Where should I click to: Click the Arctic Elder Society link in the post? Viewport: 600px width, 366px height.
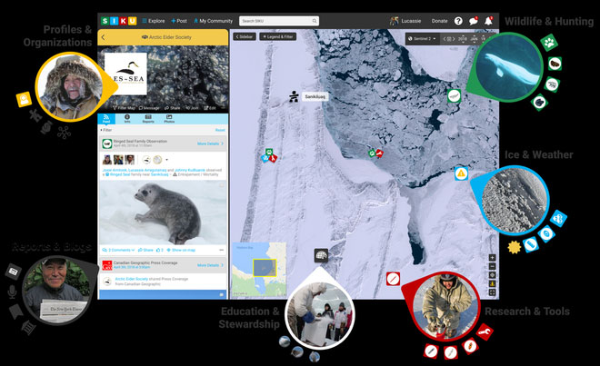131,279
